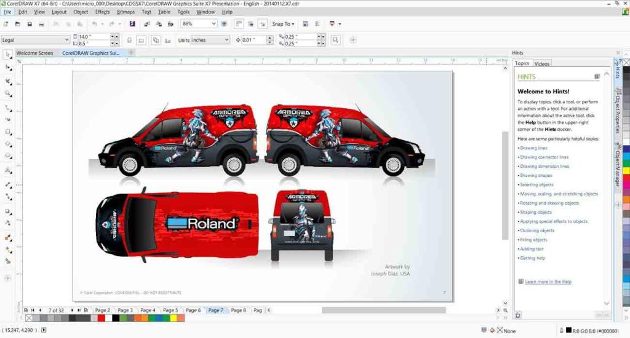Open 'Learn more in the Help' link
630x338 pixels.
point(548,281)
